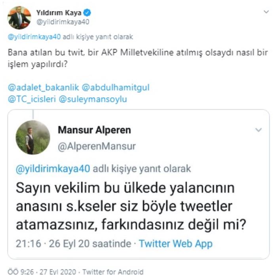Screen dimensions: 276x275
Task: Visit the @suleymansoylu mention
Action: tap(93, 99)
